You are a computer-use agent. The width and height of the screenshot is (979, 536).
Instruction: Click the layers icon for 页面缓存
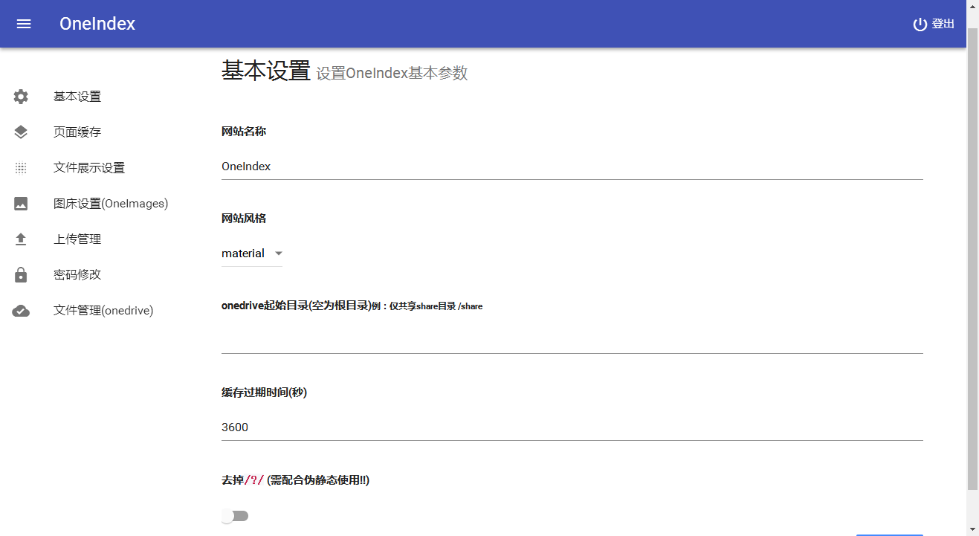pos(21,132)
